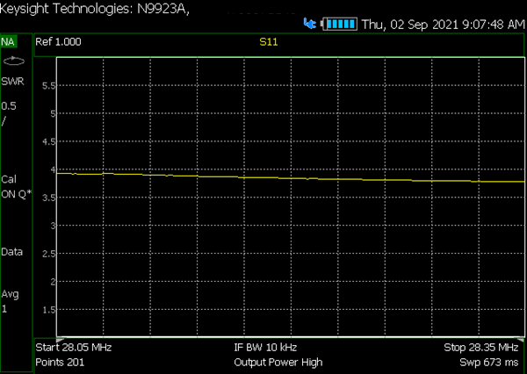Click the IF BW 10 kHz setting
This screenshot has height=374, width=527.
(265, 348)
